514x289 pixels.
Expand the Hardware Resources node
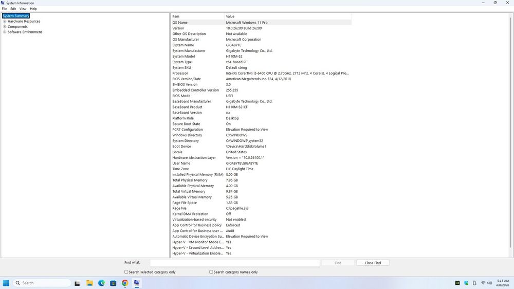pyautogui.click(x=5, y=21)
